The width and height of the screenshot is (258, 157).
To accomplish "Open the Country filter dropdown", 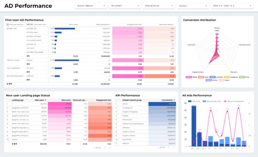I will [193, 6].
